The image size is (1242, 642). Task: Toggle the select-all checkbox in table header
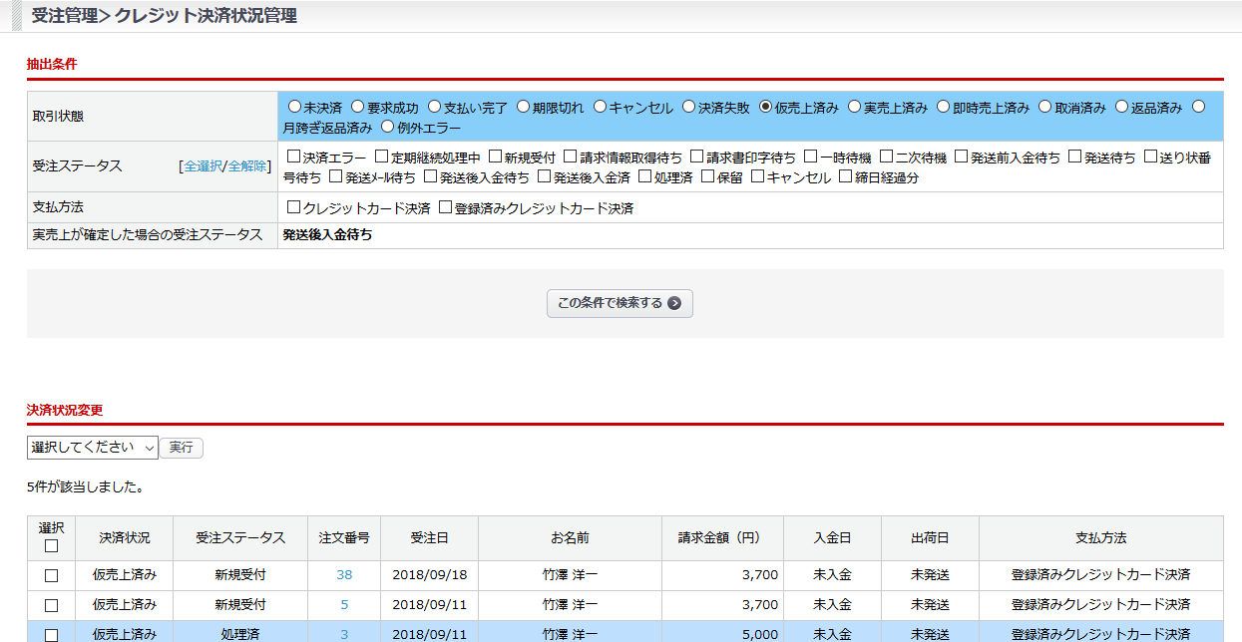[x=51, y=545]
